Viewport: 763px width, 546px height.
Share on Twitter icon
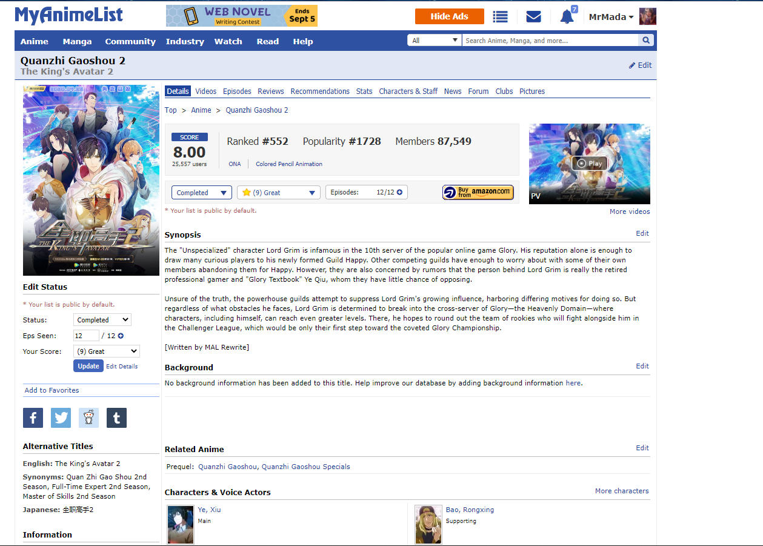(61, 418)
